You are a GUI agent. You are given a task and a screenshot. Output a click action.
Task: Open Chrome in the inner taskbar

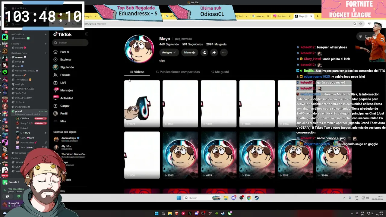[x=249, y=198]
